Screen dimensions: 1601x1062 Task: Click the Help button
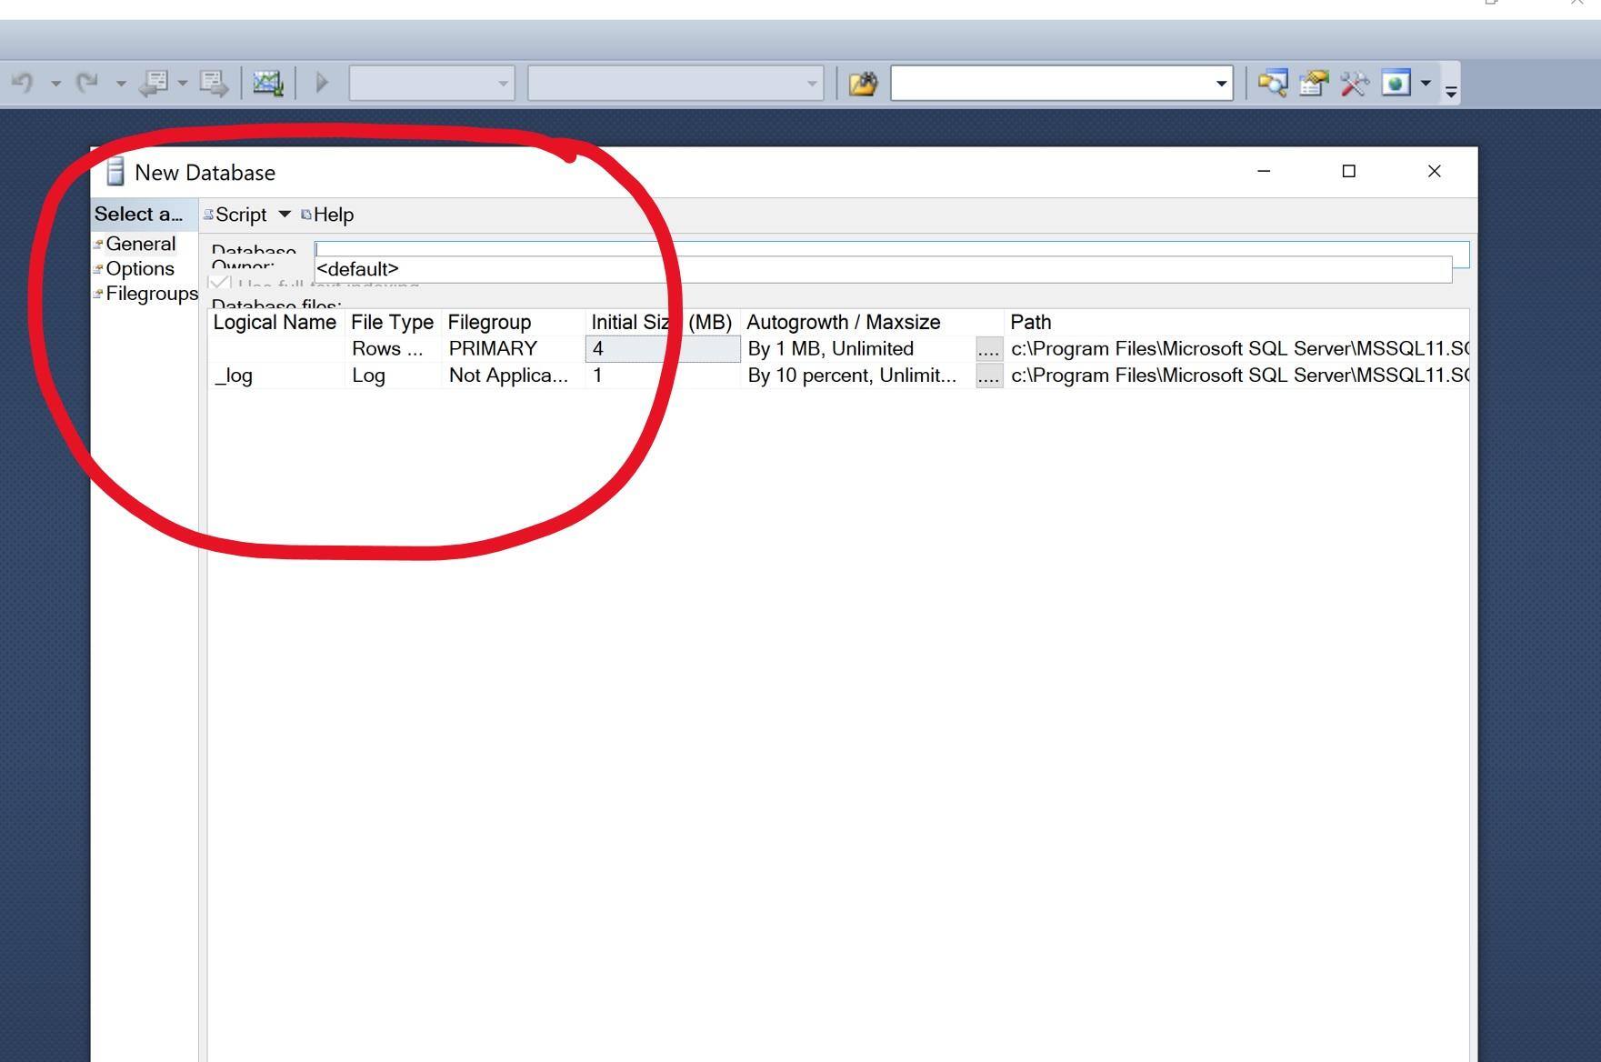pos(333,215)
